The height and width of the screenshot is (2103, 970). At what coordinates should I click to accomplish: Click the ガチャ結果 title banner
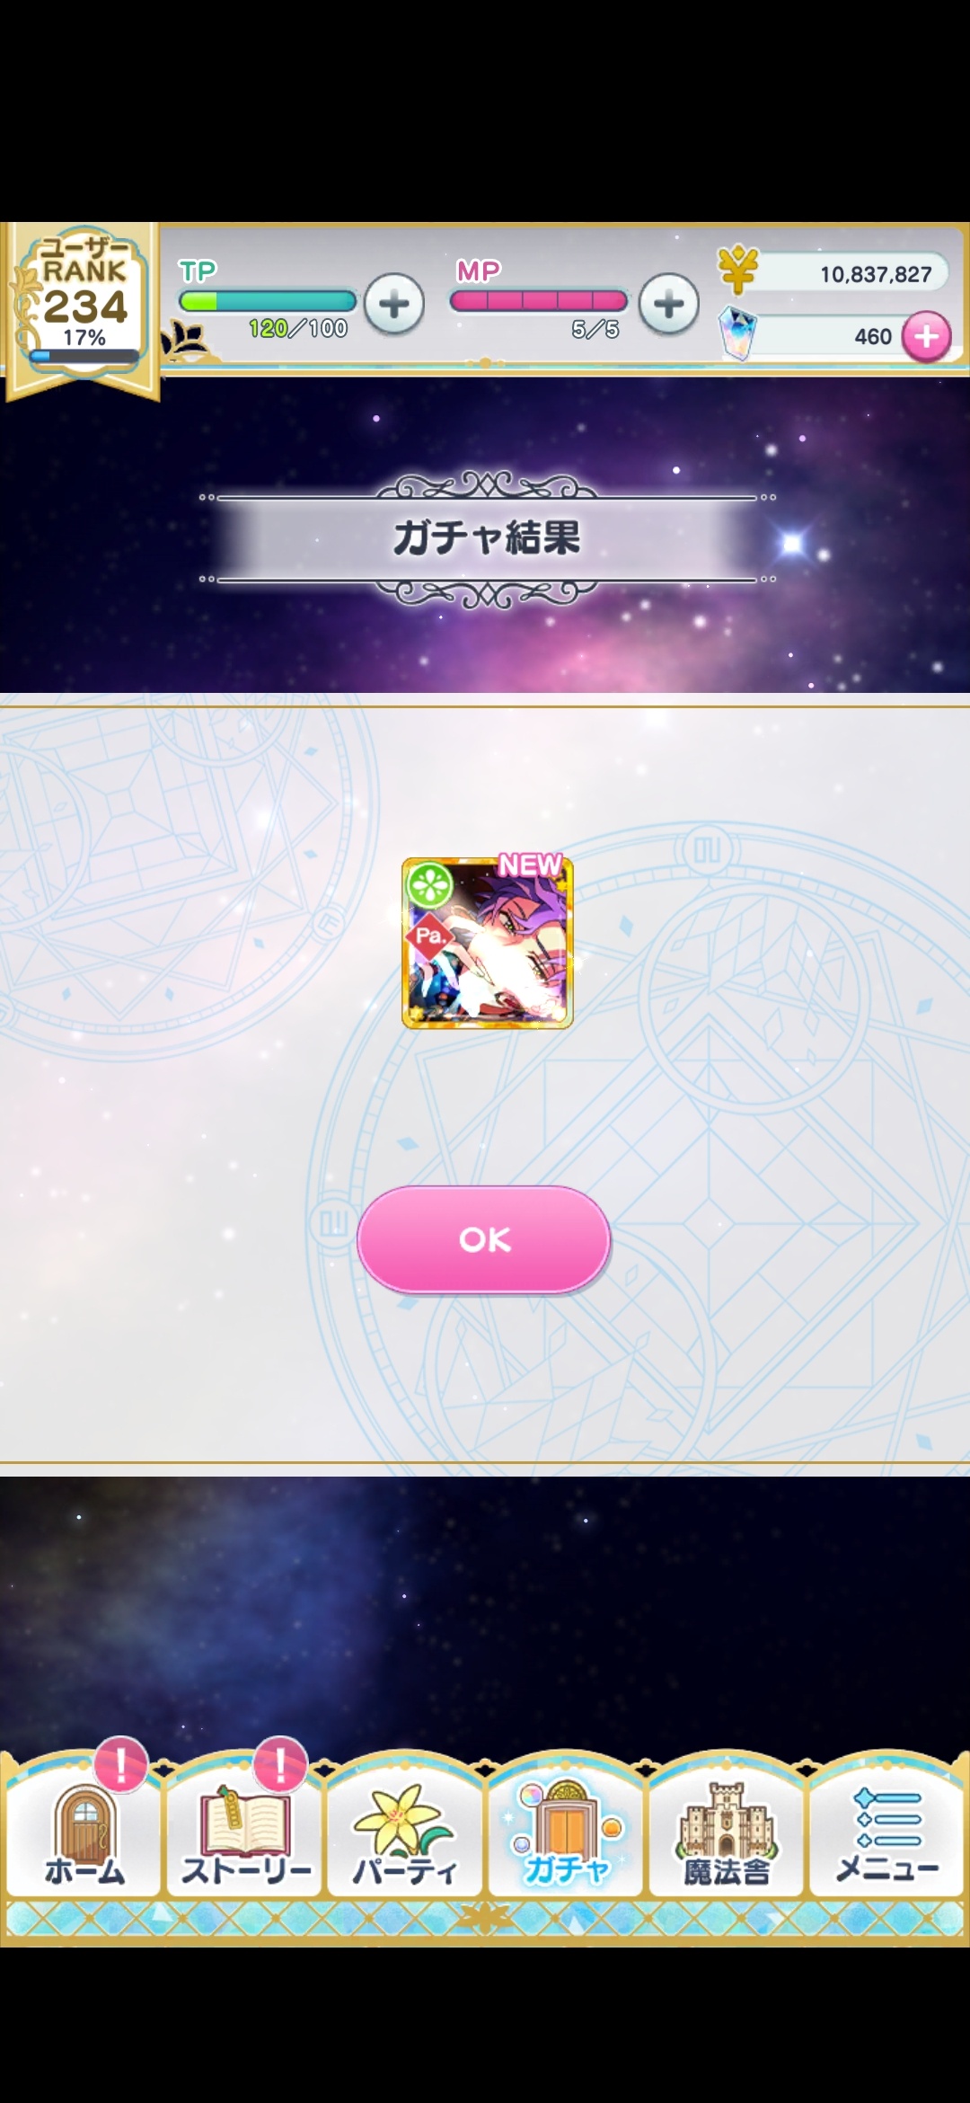487,538
